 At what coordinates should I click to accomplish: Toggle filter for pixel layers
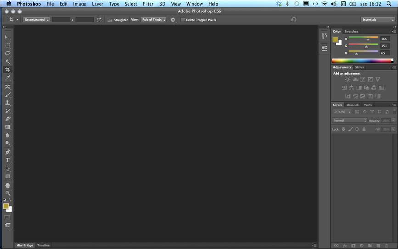click(x=357, y=111)
